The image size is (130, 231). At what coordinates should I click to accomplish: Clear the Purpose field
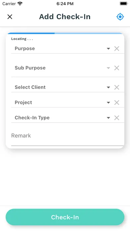(117, 48)
